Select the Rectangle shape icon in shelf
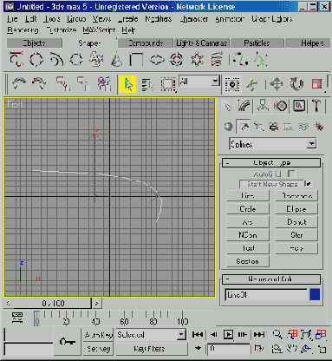Screen dimensions: 332x361 pyautogui.click(x=136, y=59)
